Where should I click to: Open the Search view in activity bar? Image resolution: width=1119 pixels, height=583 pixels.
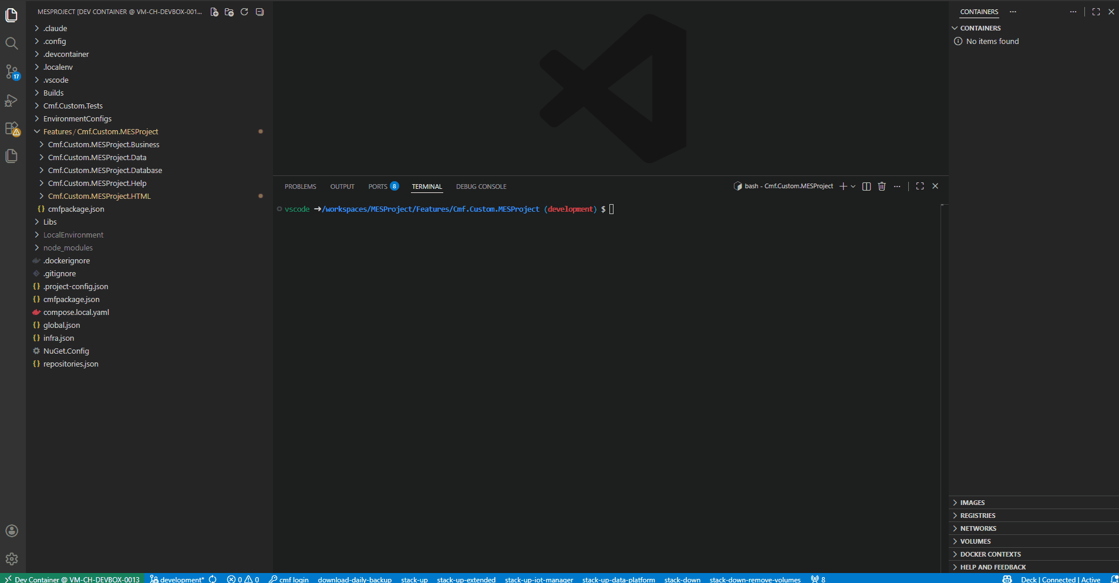pyautogui.click(x=11, y=43)
